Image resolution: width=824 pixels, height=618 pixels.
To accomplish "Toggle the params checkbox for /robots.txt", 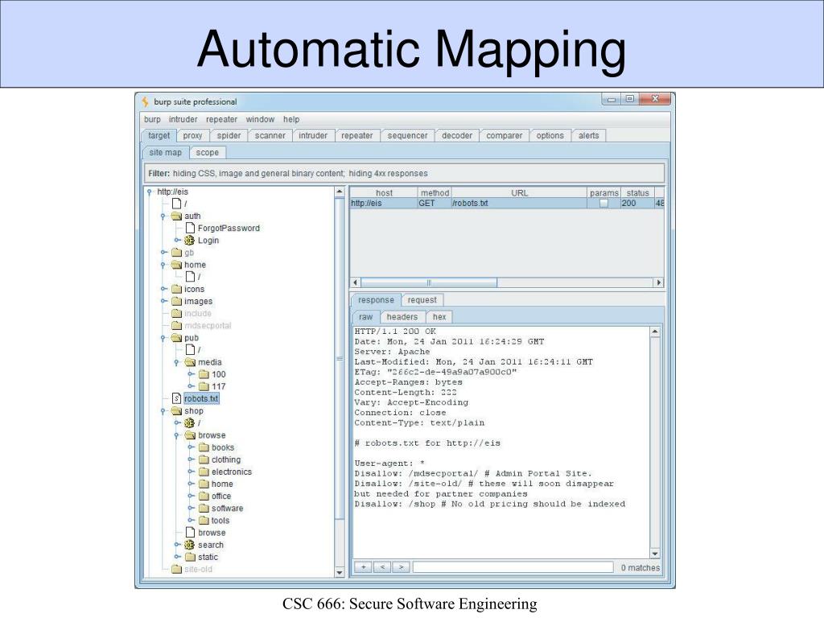I will click(604, 203).
